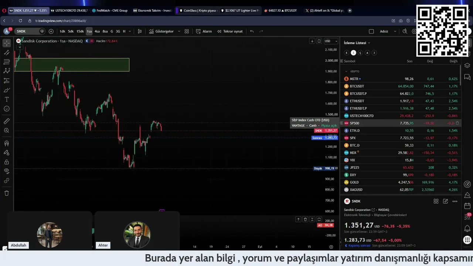Open the layers object tree icon
This screenshot has height=266, width=473.
(467, 65)
